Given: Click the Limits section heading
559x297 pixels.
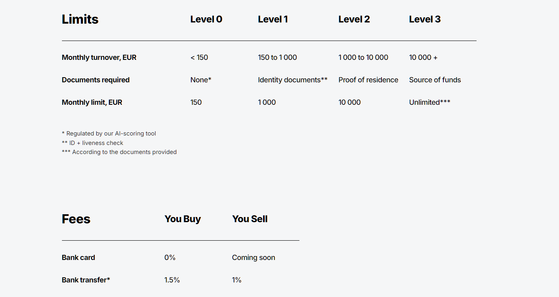Looking at the screenshot, I should point(80,19).
